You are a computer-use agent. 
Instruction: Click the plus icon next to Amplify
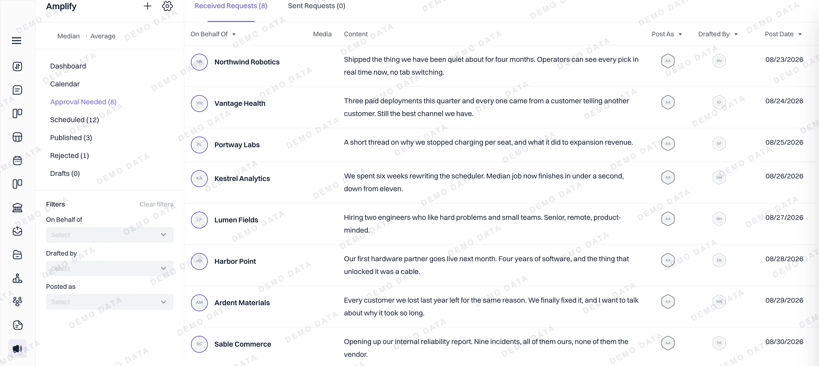147,6
